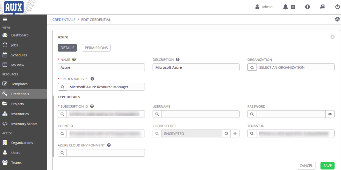The image size is (341, 170).
Task: Click the power logout icon
Action: click(x=337, y=7)
